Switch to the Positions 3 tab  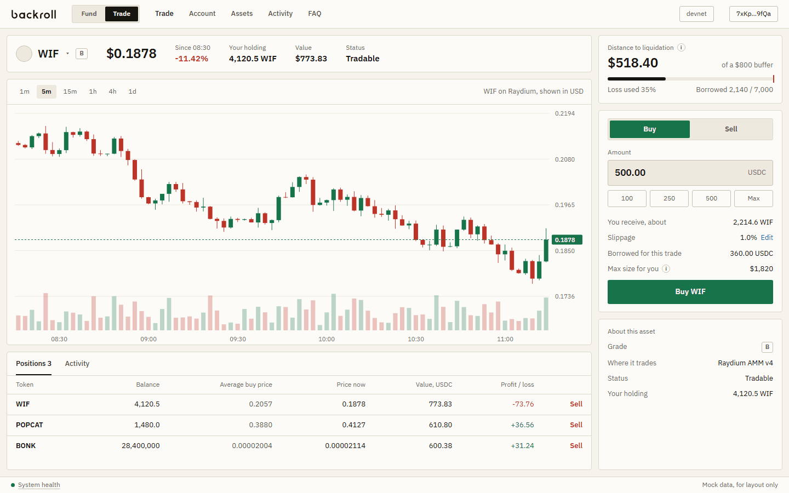click(33, 364)
